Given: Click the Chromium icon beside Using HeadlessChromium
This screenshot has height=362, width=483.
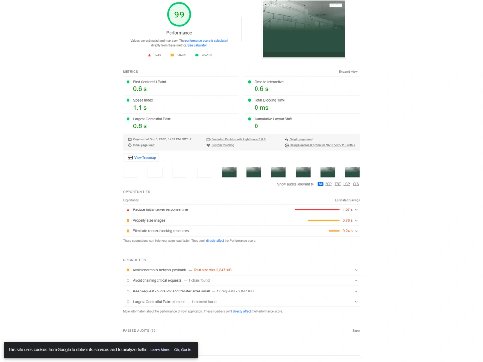Looking at the screenshot, I should tap(286, 145).
